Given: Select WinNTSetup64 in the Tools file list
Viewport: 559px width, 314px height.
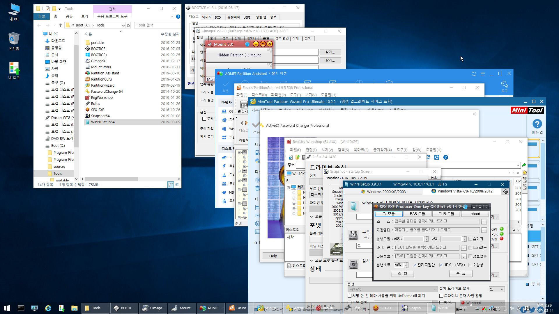Looking at the screenshot, I should (x=132, y=122).
